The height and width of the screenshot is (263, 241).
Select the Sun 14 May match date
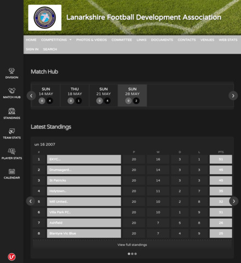[46, 95]
